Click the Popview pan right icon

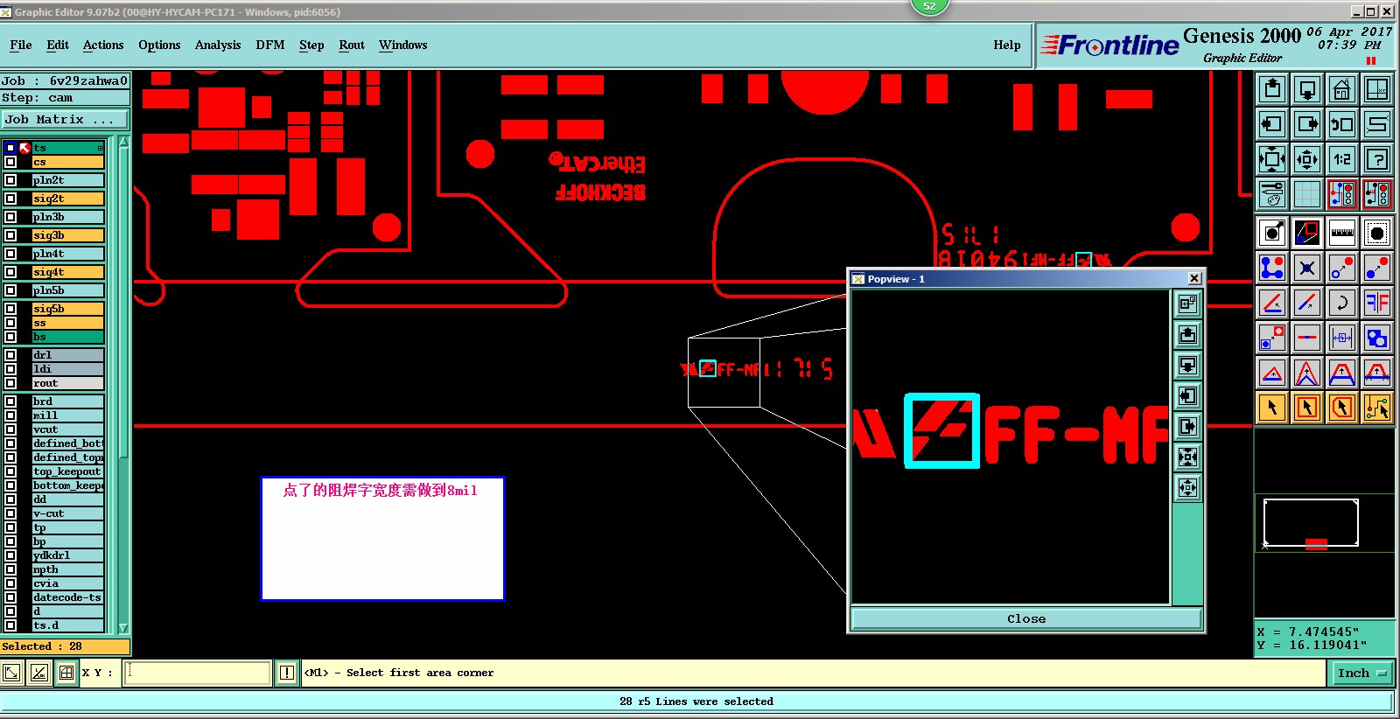(x=1187, y=426)
